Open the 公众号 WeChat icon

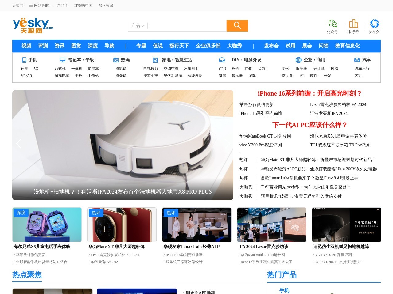click(x=333, y=23)
